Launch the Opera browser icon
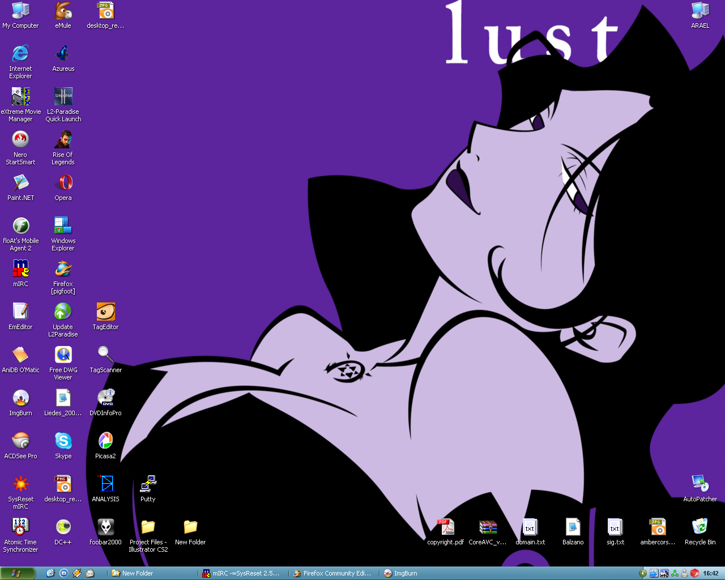 63,187
